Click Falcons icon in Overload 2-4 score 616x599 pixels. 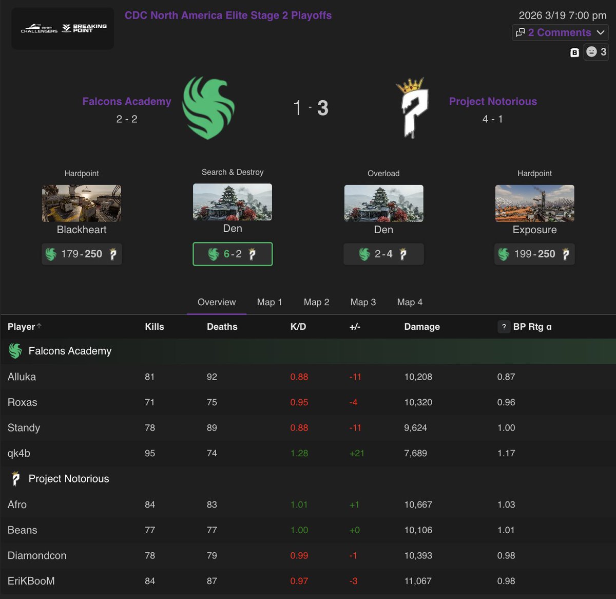[364, 254]
